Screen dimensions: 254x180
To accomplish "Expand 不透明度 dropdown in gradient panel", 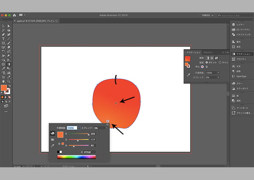I will tap(218, 73).
